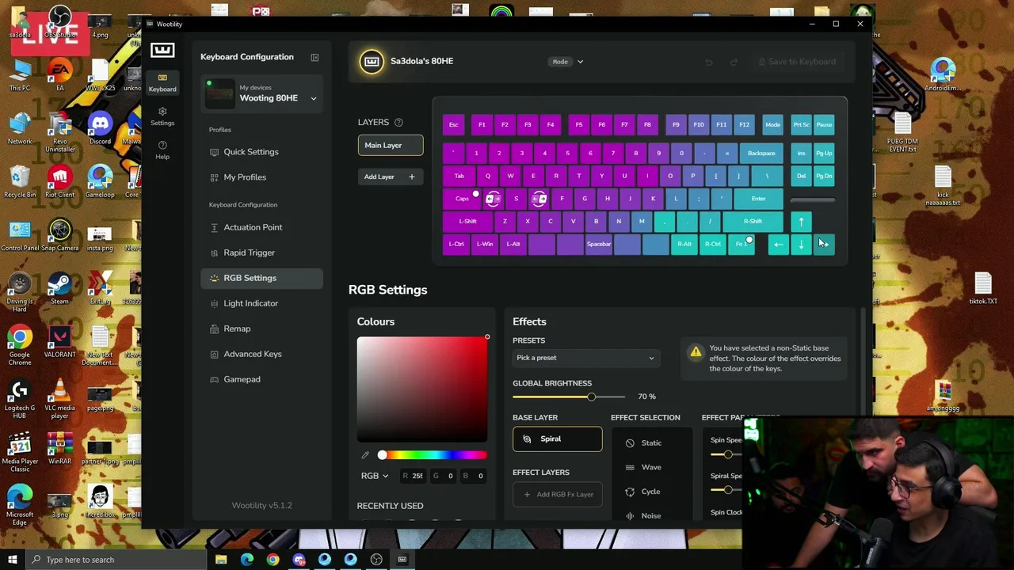The image size is (1014, 570).
Task: Go to the Remap page
Action: 261,329
